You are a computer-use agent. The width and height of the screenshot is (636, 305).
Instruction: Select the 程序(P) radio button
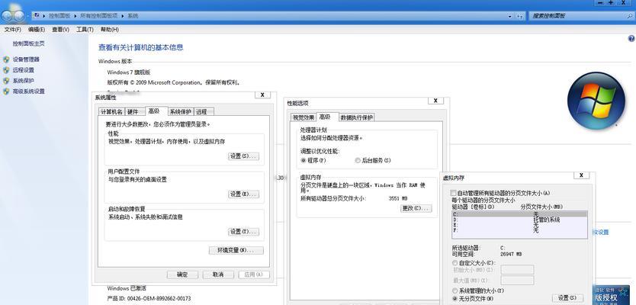303,161
